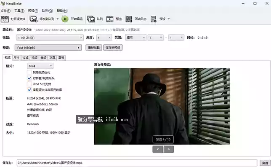This screenshot has width=271, height=167.
Task: Click the Add to Queue picture icon
Action: (x=34, y=19)
